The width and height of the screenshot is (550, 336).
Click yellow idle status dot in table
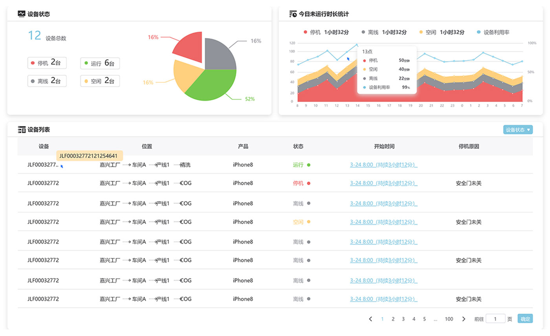tap(309, 222)
